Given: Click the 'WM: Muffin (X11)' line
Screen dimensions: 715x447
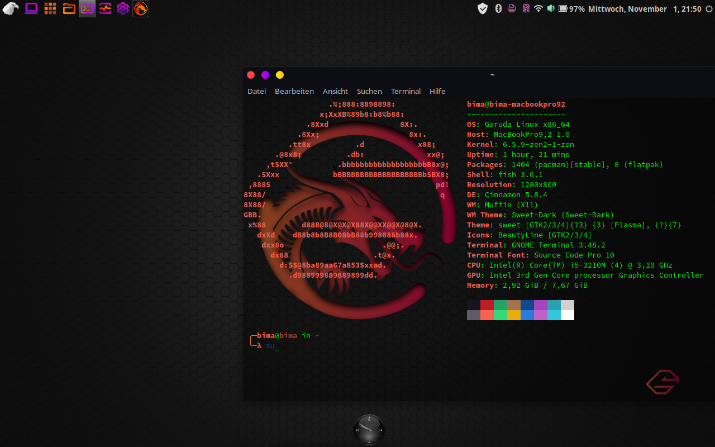Looking at the screenshot, I should tap(503, 205).
